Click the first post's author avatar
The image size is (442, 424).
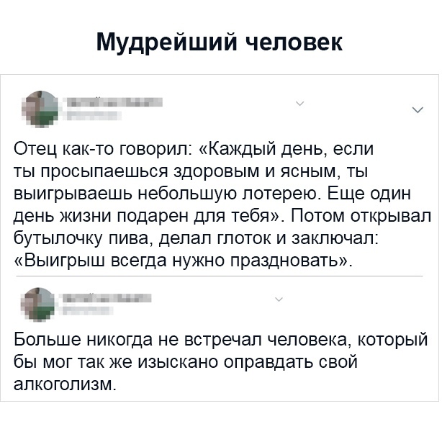(42, 108)
